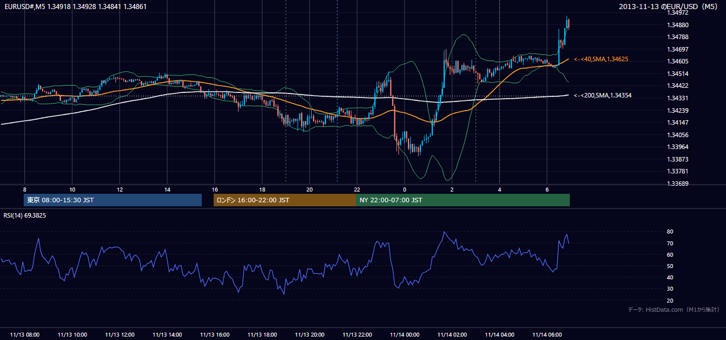Image resolution: width=726 pixels, height=340 pixels.
Task: Click hour label 18 under price chart
Action: tap(262, 189)
